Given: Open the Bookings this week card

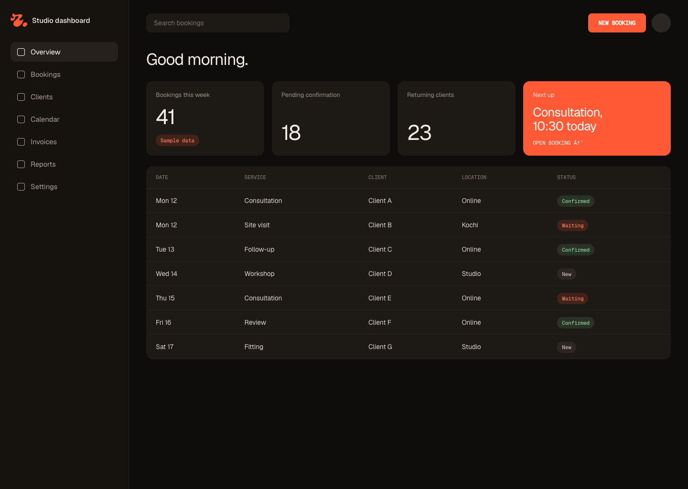Looking at the screenshot, I should (205, 118).
